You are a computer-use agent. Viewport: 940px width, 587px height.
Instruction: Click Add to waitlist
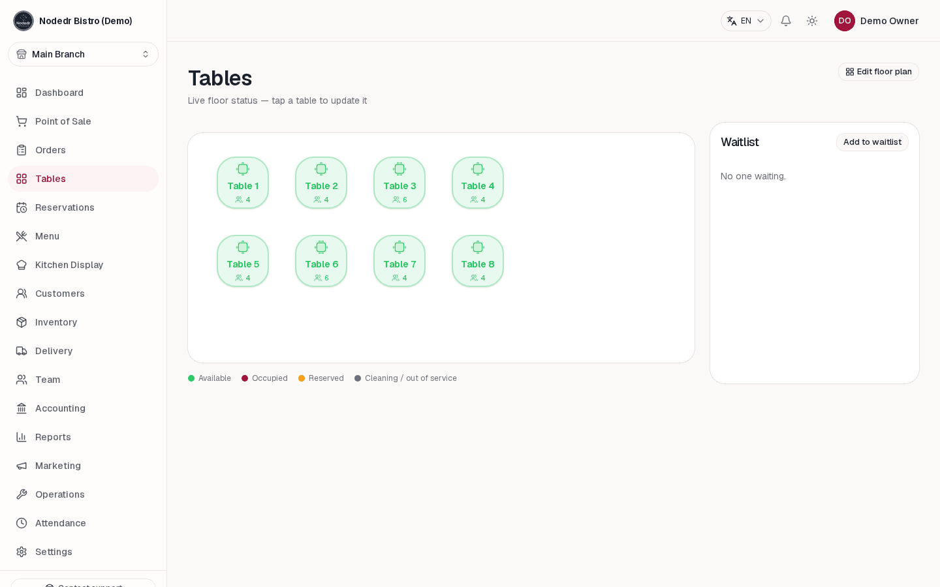pos(872,142)
